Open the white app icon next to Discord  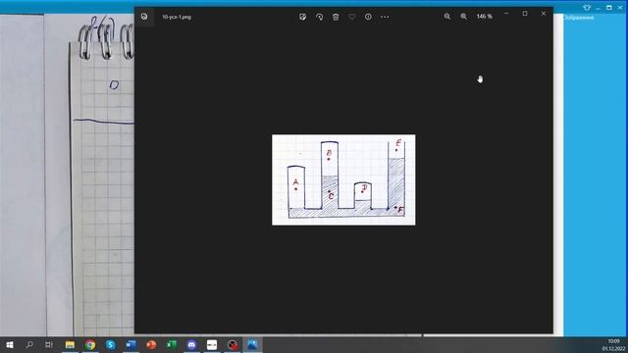(x=212, y=344)
